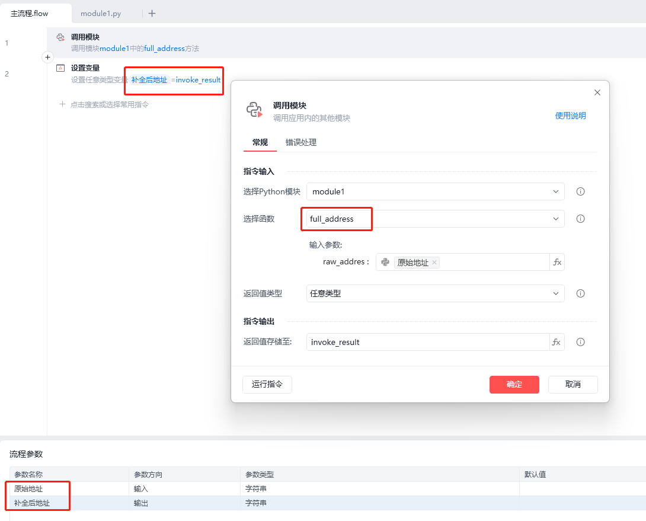Click line number 1 in the flow
Viewport: 646px width, 521px height.
point(7,43)
